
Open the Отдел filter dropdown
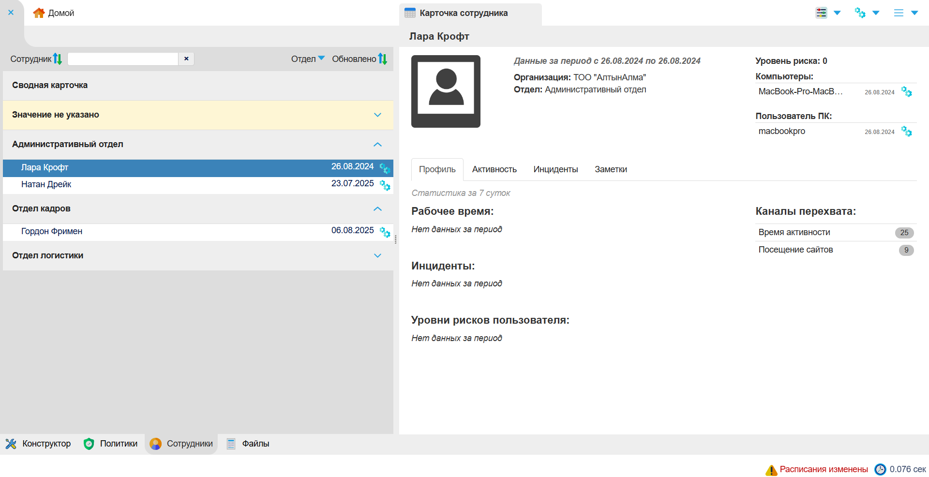pos(308,59)
